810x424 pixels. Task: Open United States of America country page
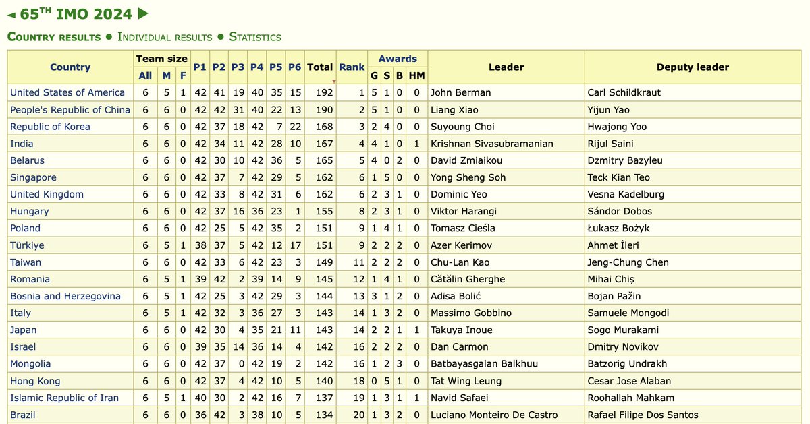(67, 92)
